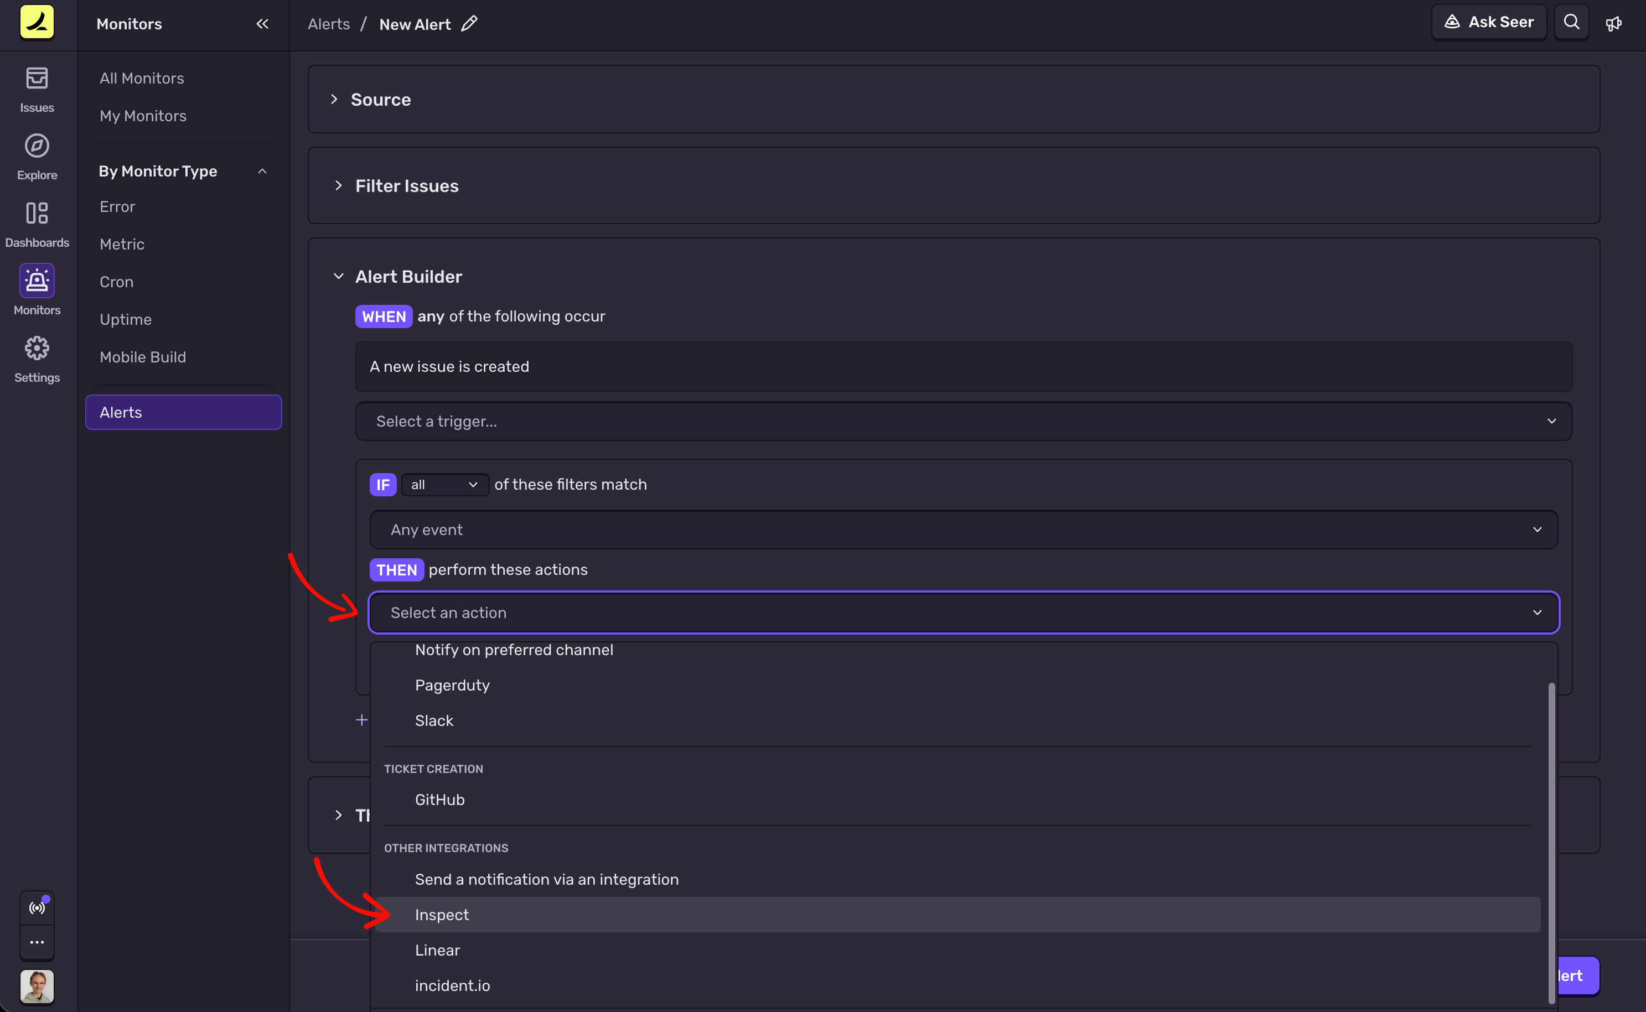Viewport: 1646px width, 1012px height.
Task: Choose Notify on preferred channel
Action: (x=957, y=650)
